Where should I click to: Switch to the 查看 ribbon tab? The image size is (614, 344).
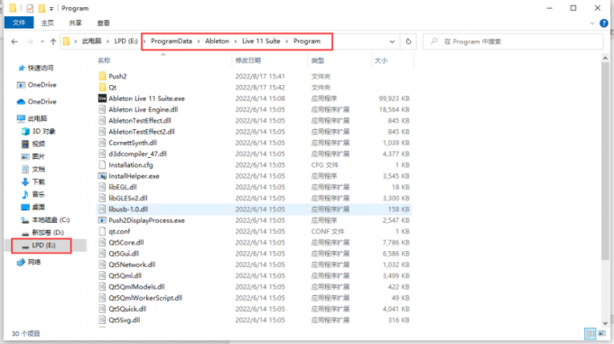103,23
